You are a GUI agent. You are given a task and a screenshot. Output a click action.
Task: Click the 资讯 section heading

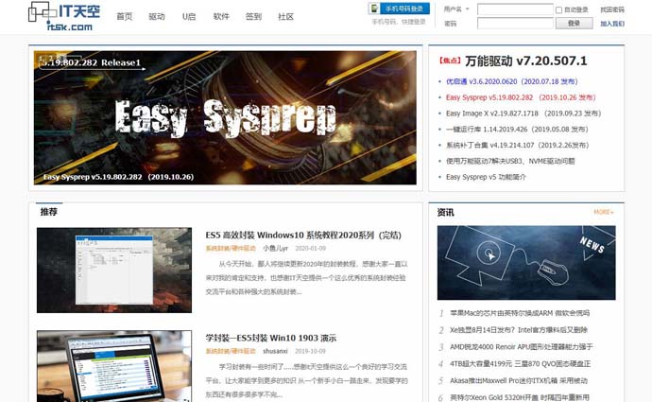coord(445,213)
